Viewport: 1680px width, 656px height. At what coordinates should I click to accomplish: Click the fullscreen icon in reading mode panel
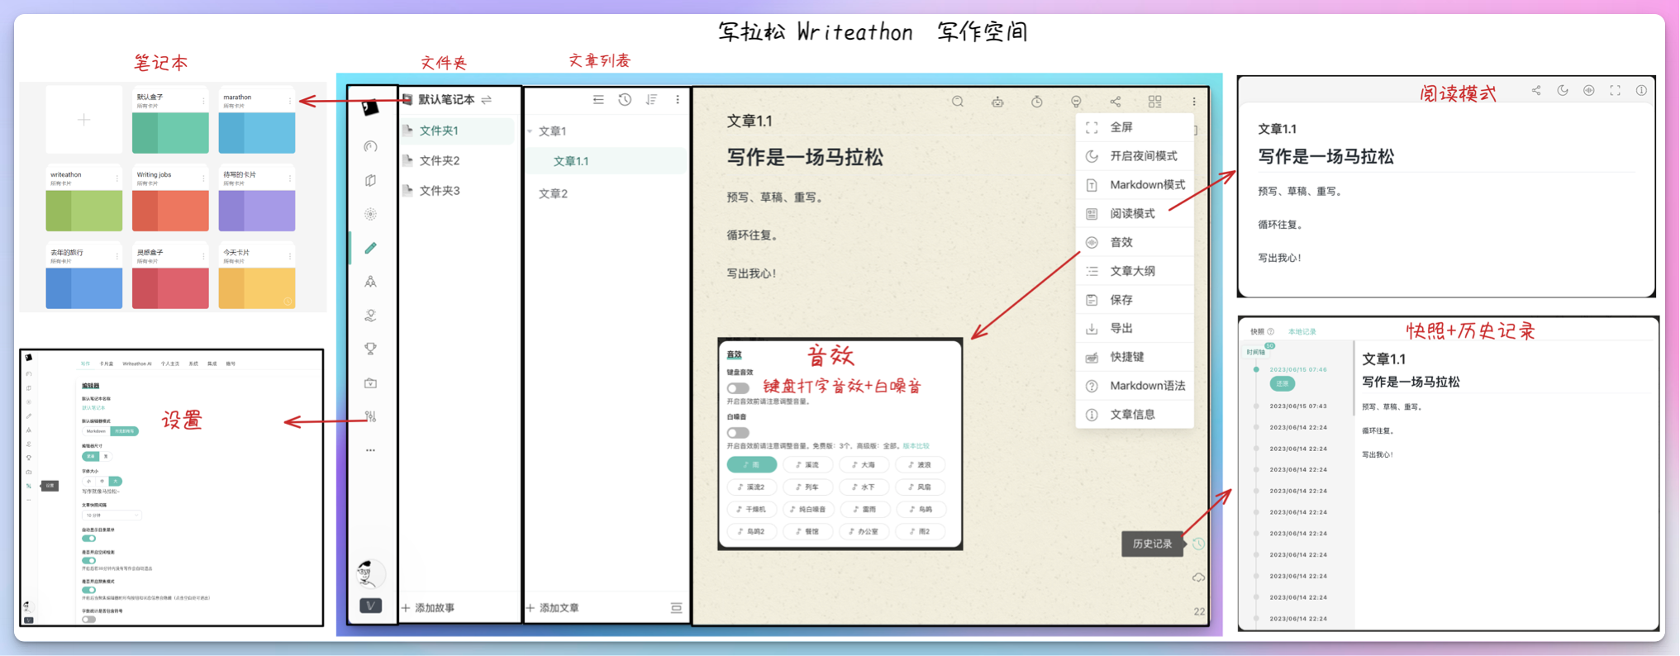[x=1616, y=91]
